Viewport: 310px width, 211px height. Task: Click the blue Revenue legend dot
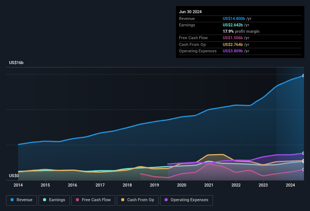pyautogui.click(x=12, y=200)
